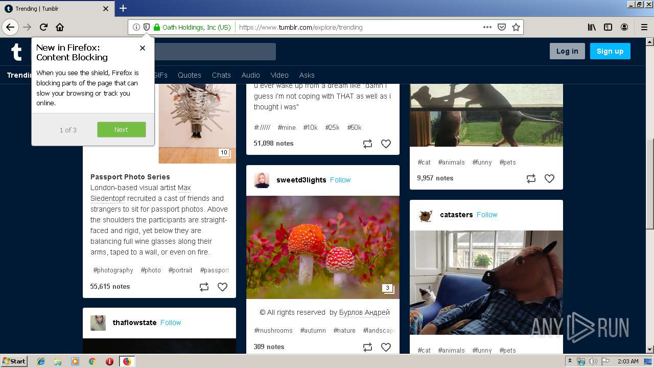This screenshot has height=368, width=654.
Task: Like the 51,098 notes post
Action: point(386,144)
